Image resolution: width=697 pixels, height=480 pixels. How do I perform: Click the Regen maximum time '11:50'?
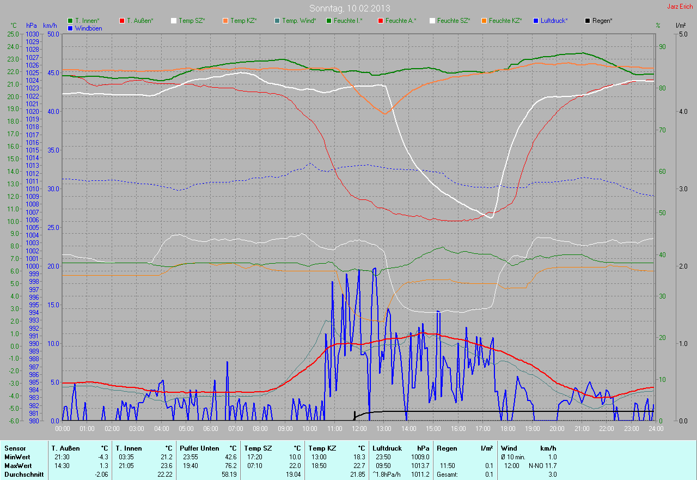pos(448,465)
